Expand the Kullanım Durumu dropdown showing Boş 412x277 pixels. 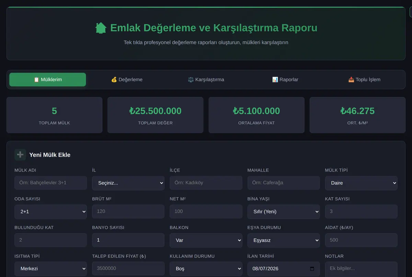tap(206, 269)
